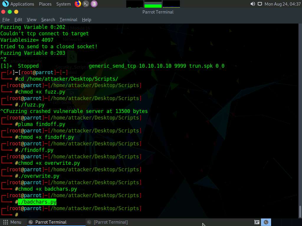Open the Terminal menu
Image resolution: width=302 pixels, height=226 pixels.
(68, 20)
